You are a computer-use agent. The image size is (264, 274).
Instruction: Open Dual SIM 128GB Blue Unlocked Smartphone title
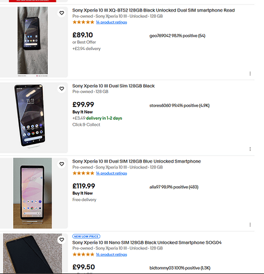pos(136,161)
